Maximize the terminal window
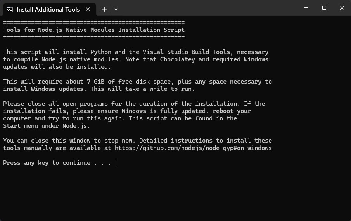 point(324,8)
